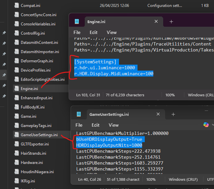Select FullBodyIK.ini file
The height and width of the screenshot is (189, 214).
pyautogui.click(x=33, y=107)
